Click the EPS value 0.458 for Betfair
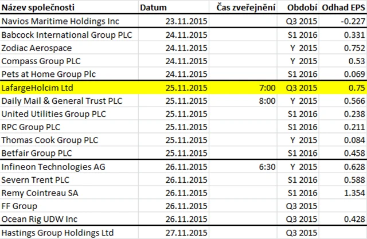The width and height of the screenshot is (367, 239). click(354, 153)
